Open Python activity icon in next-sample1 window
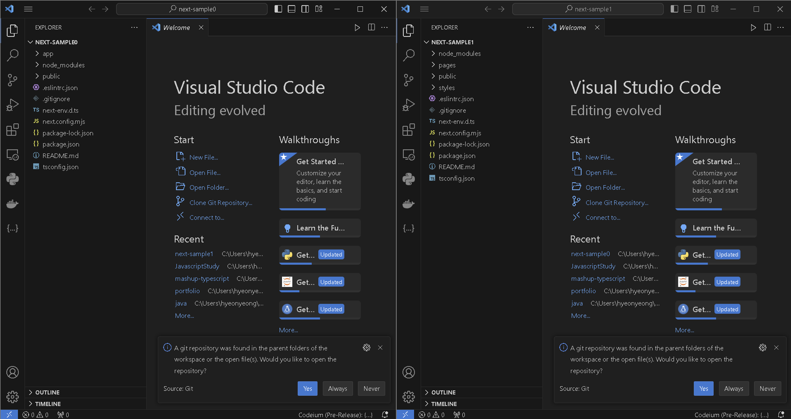 409,179
